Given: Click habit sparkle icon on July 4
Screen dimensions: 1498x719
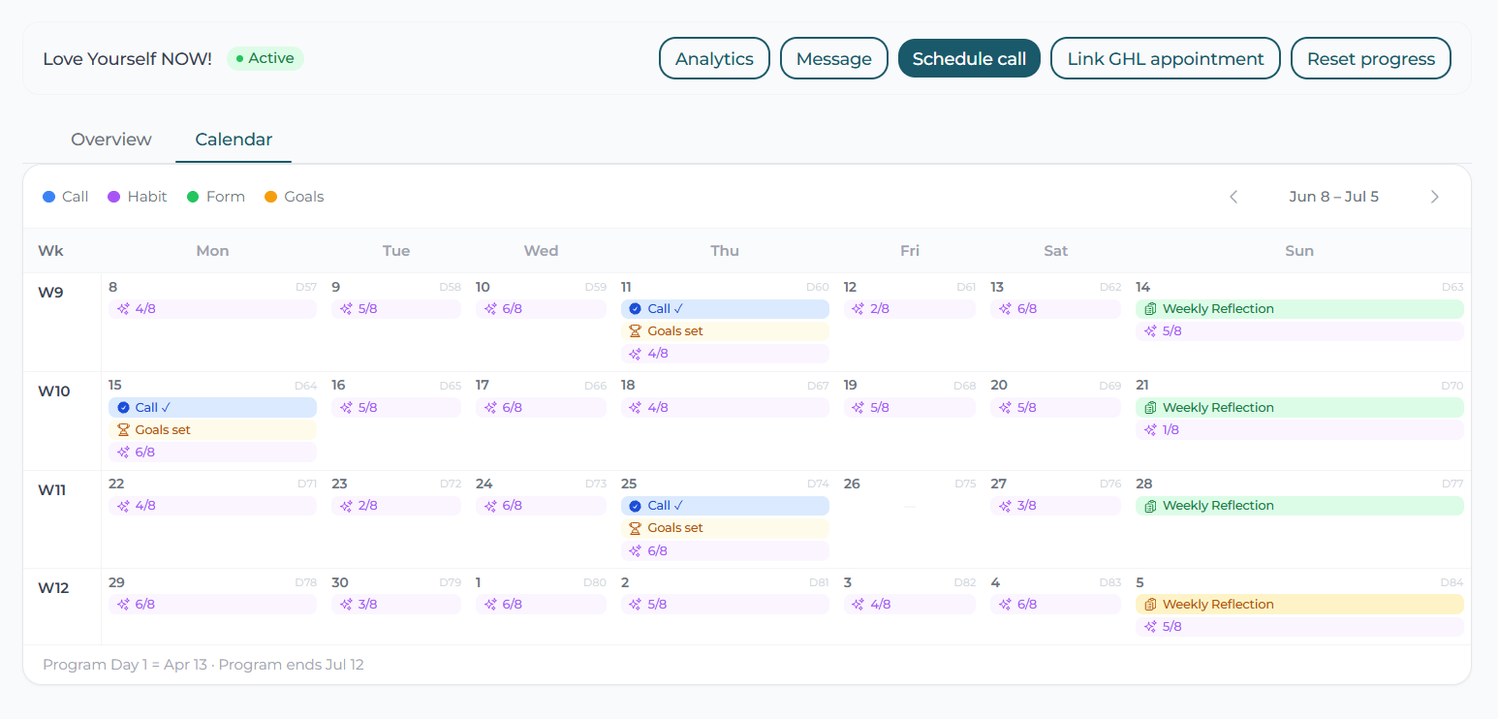Looking at the screenshot, I should coord(1004,605).
